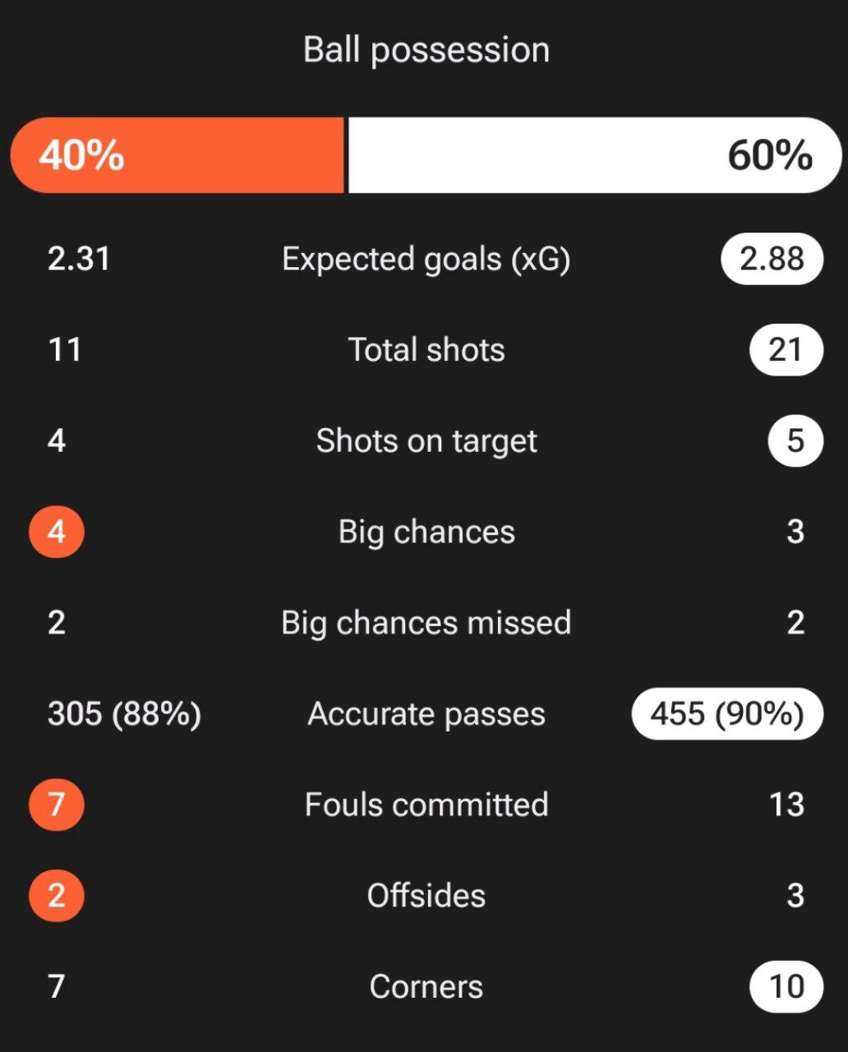Select the Ball possession heading
848x1052 pixels.
tap(426, 50)
